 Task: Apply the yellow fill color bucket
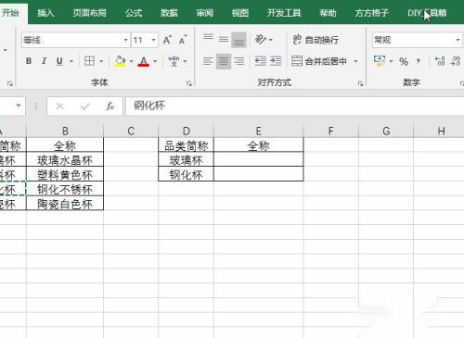point(120,61)
